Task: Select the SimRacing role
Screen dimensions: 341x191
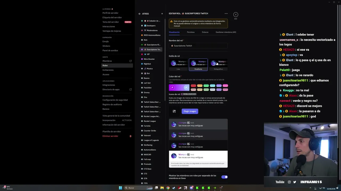Action: 151,145
